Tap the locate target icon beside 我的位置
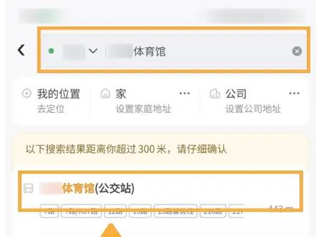 click(27, 94)
